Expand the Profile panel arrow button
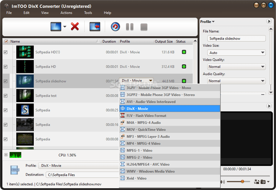The width and height of the screenshot is (276, 190). (x=269, y=21)
